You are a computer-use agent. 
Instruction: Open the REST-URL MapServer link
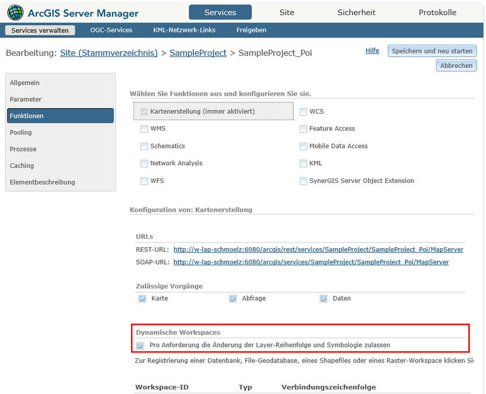[319, 249]
